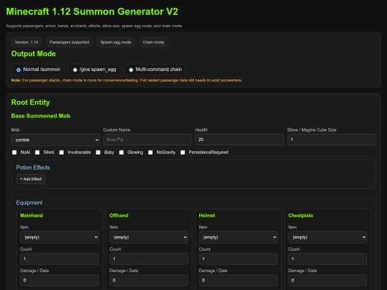Screen dimensions: 387x290
Task: Click the Helmet Damage / Data field
Action: point(238,281)
